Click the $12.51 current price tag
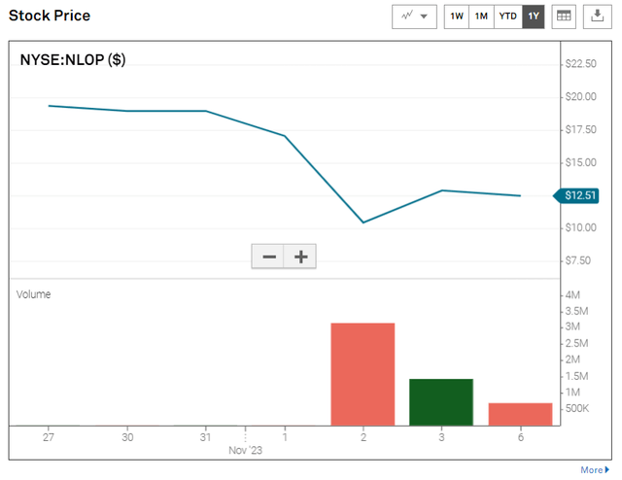 click(x=576, y=195)
